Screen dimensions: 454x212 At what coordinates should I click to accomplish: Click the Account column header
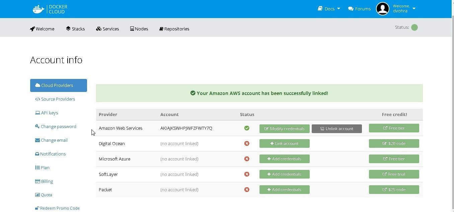tap(169, 114)
